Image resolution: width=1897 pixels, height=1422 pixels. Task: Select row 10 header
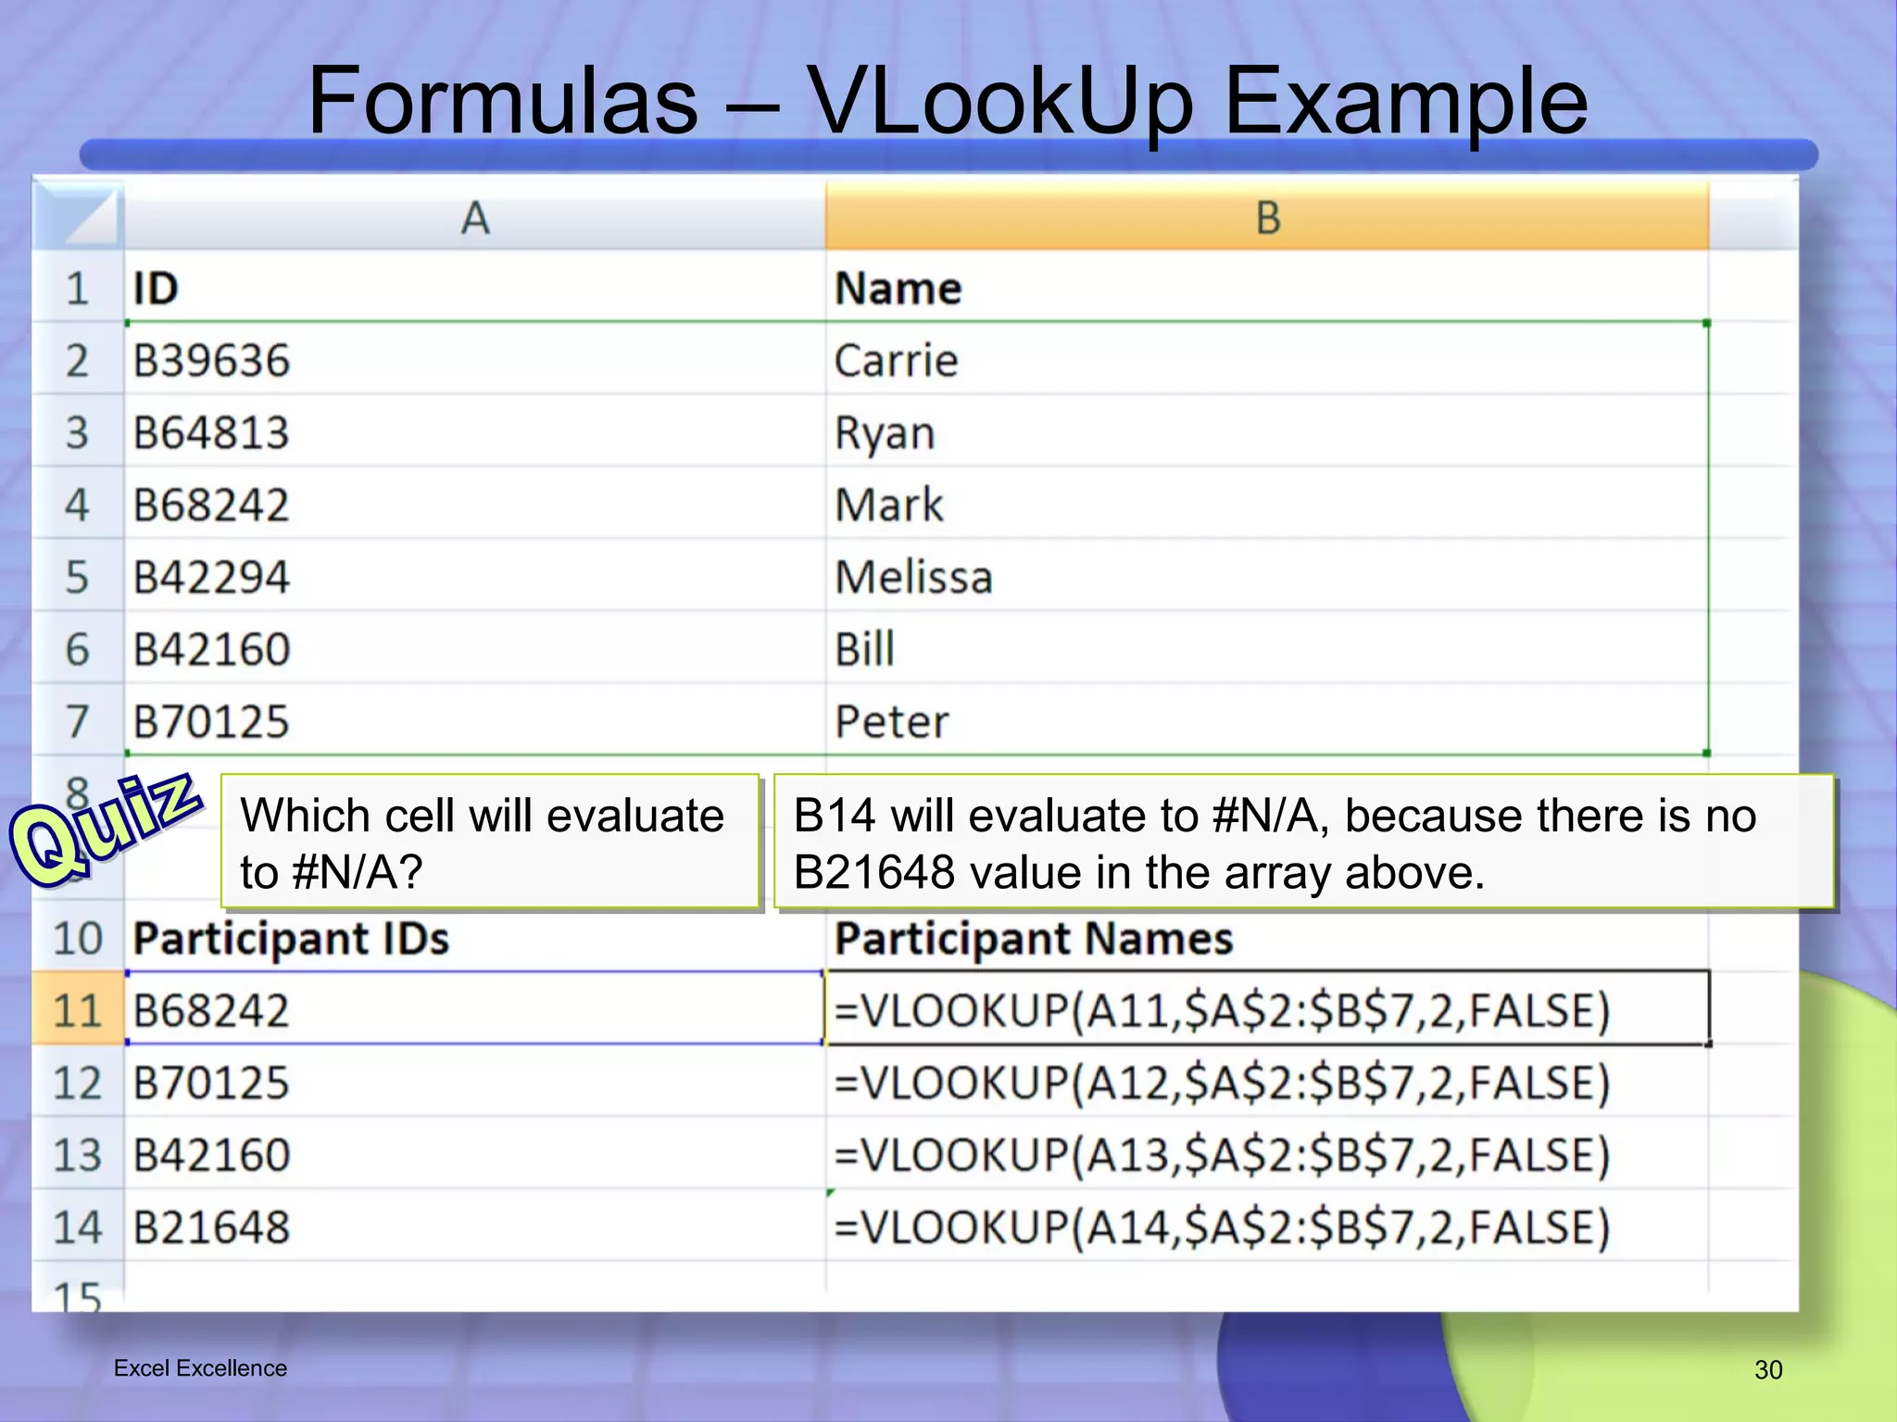click(x=78, y=937)
